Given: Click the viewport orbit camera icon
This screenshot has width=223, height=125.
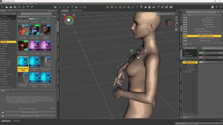Looking at the screenshot, I should 176,17.
